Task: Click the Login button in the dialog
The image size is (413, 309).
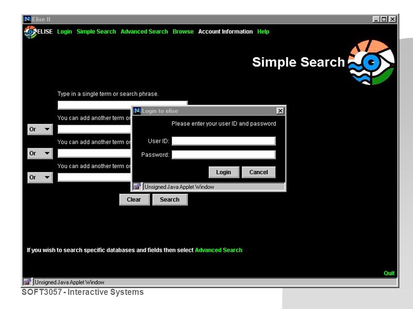Action: (x=224, y=172)
